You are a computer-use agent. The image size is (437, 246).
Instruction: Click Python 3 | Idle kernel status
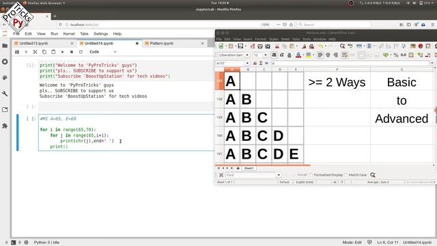click(x=46, y=243)
